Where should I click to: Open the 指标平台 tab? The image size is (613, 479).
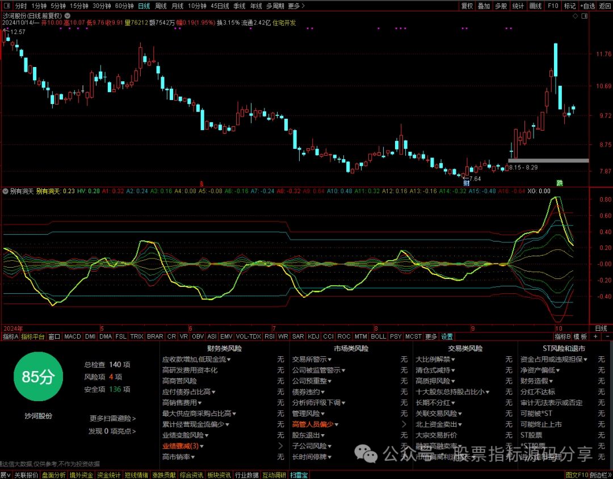click(x=33, y=336)
